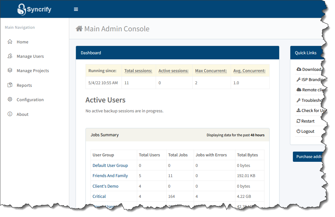Click the Download cloud icon in Quick Links

[299, 69]
